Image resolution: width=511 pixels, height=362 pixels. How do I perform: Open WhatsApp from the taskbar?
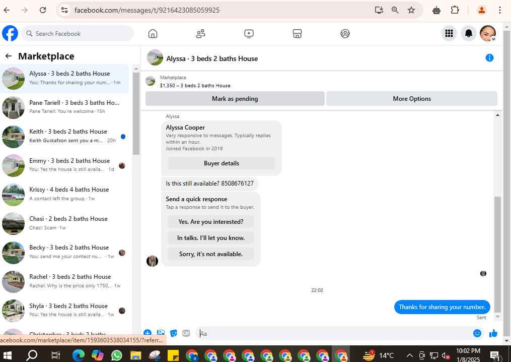click(116, 355)
